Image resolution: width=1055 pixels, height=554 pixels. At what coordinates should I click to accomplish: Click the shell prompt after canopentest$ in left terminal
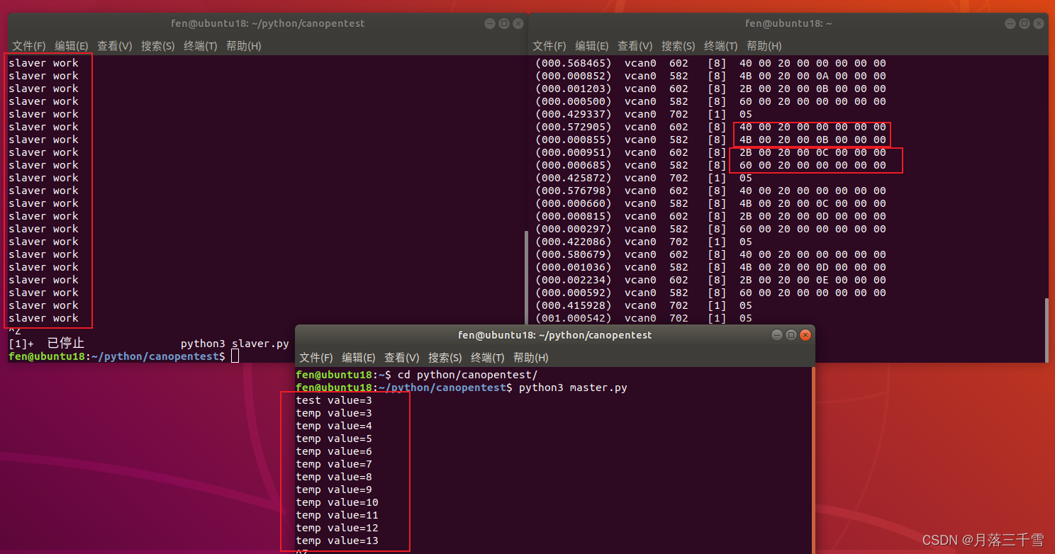234,356
